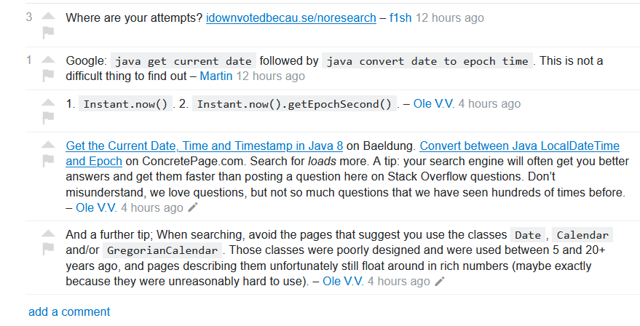
Task: Visit Martin's user profile
Action: click(216, 76)
